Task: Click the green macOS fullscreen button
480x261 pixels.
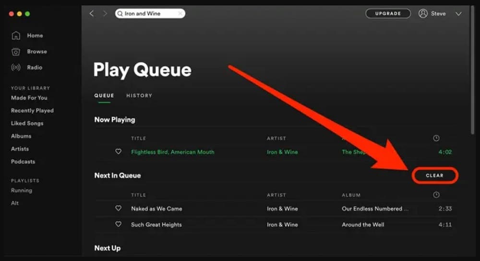Action: pos(27,14)
